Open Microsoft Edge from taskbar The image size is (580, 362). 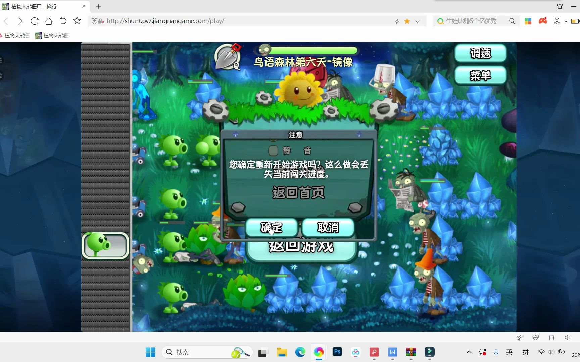(x=300, y=352)
